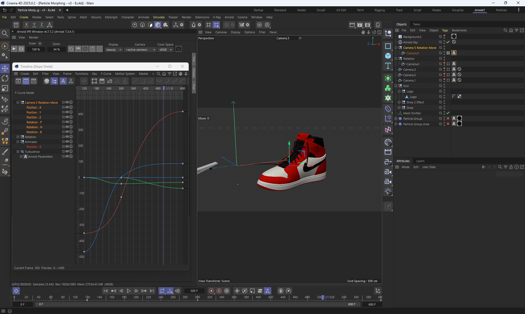Toggle Particle Group enabled red X

pos(448,118)
